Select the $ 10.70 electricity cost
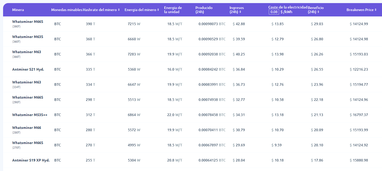The height and width of the screenshot is (171, 382). tap(278, 130)
